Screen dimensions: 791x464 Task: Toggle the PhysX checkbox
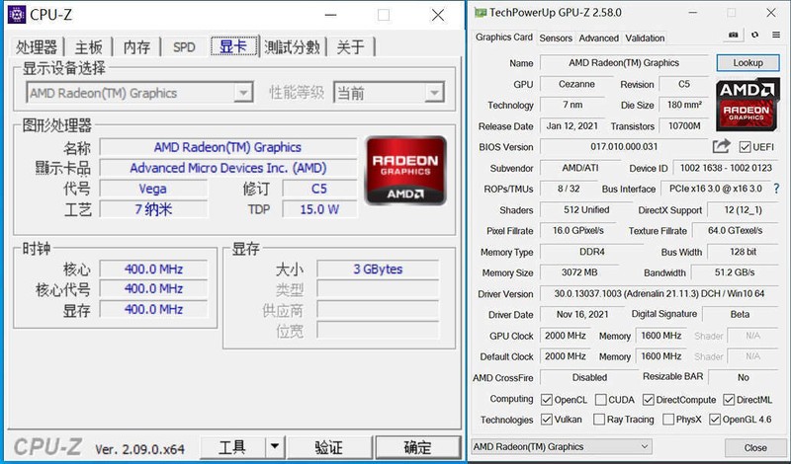click(668, 420)
